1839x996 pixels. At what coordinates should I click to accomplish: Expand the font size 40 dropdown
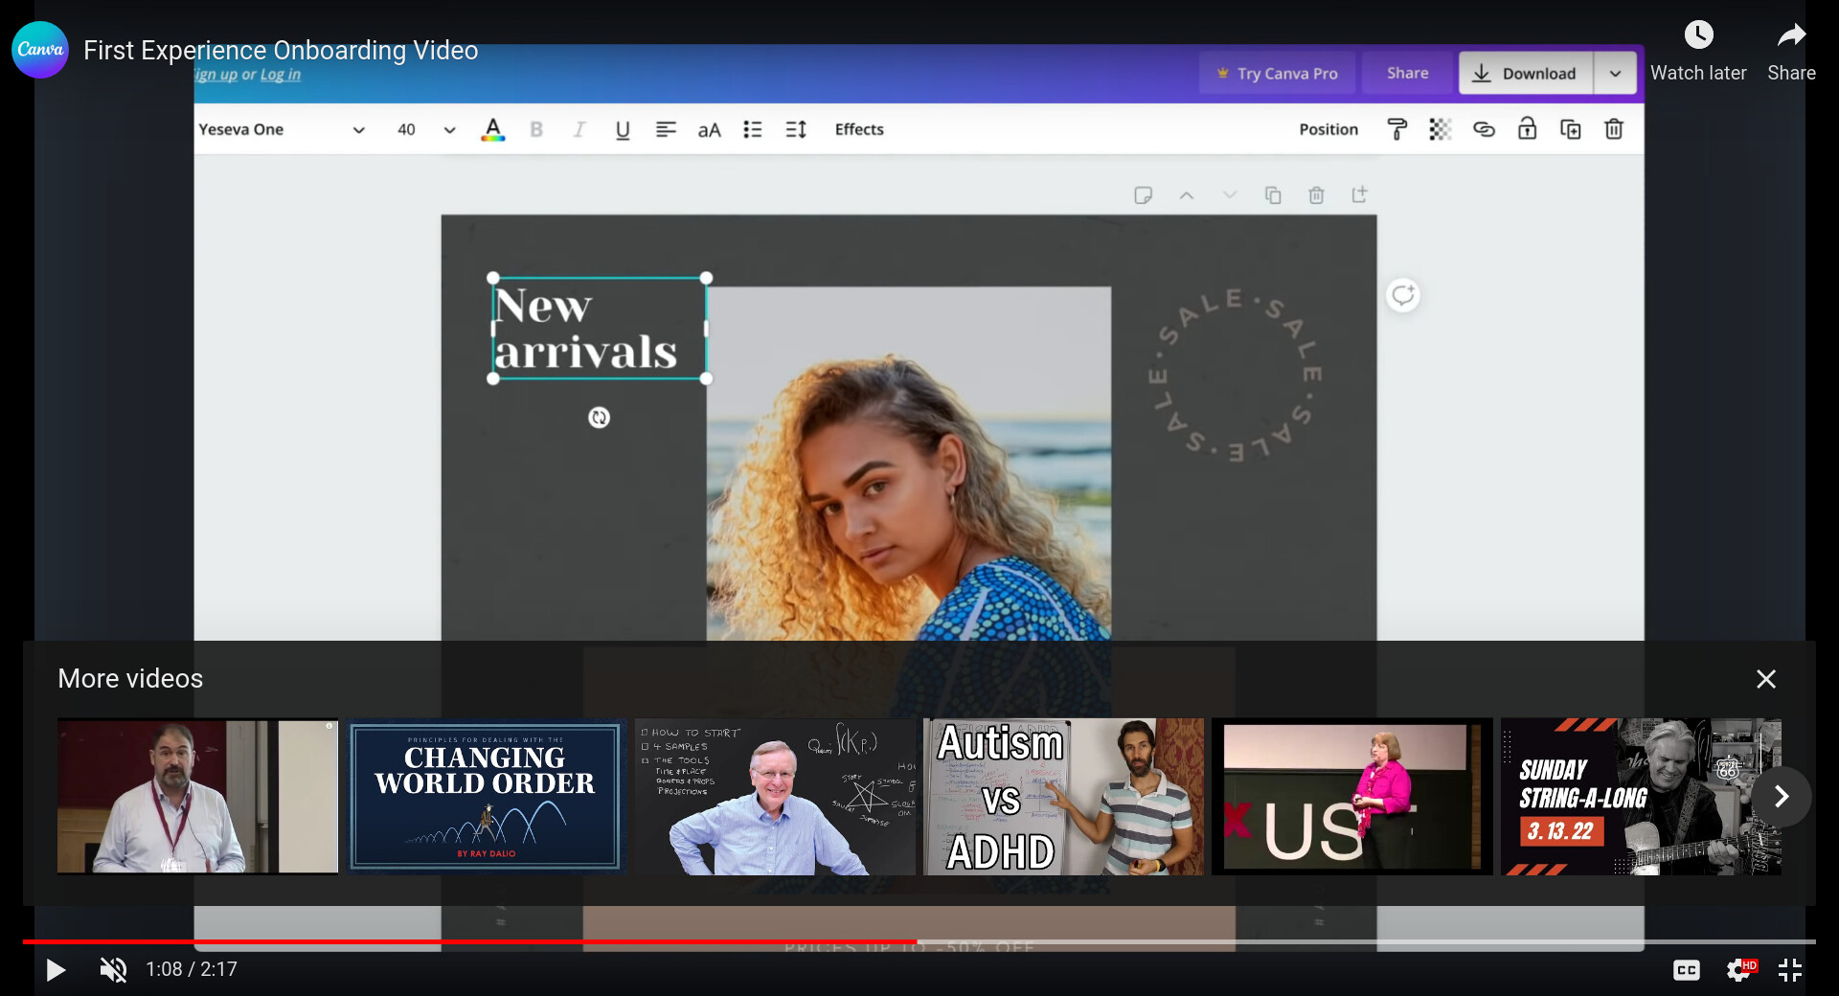(448, 129)
